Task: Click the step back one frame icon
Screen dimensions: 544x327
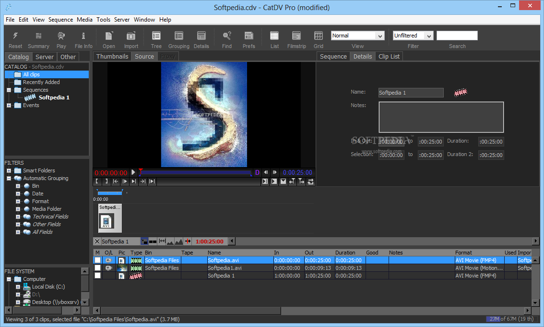Action: click(266, 172)
